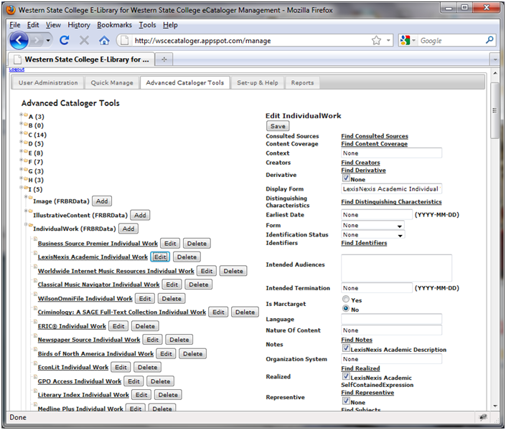506x430 pixels.
Task: Click the Find Identifiers link
Action: (364, 243)
